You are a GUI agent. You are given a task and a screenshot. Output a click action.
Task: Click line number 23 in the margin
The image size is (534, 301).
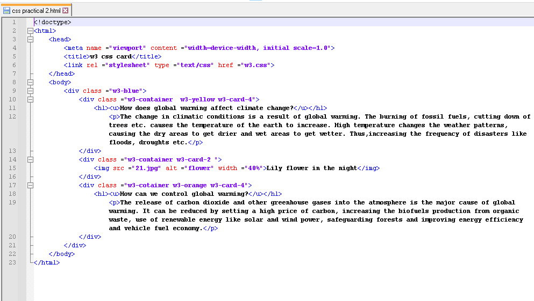point(13,262)
